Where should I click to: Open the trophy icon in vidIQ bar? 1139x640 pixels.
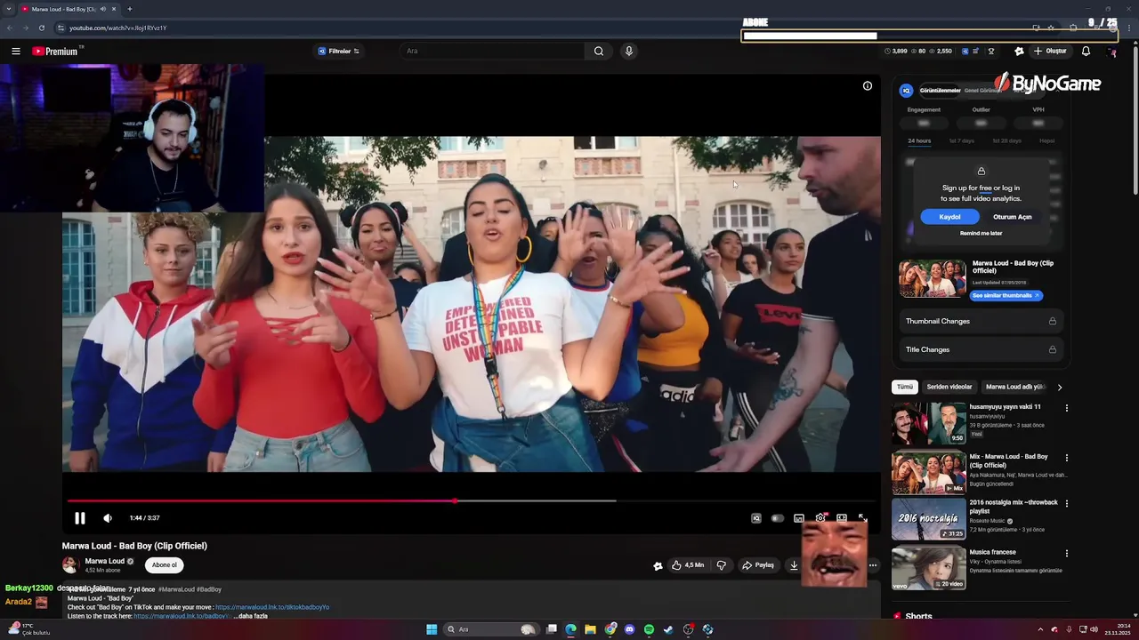tap(991, 52)
